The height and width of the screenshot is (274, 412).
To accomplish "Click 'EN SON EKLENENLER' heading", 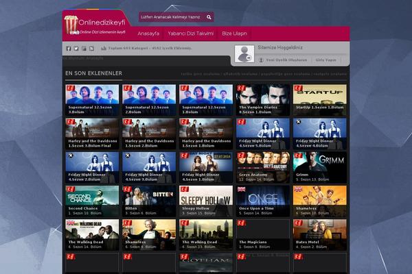I will pyautogui.click(x=93, y=73).
